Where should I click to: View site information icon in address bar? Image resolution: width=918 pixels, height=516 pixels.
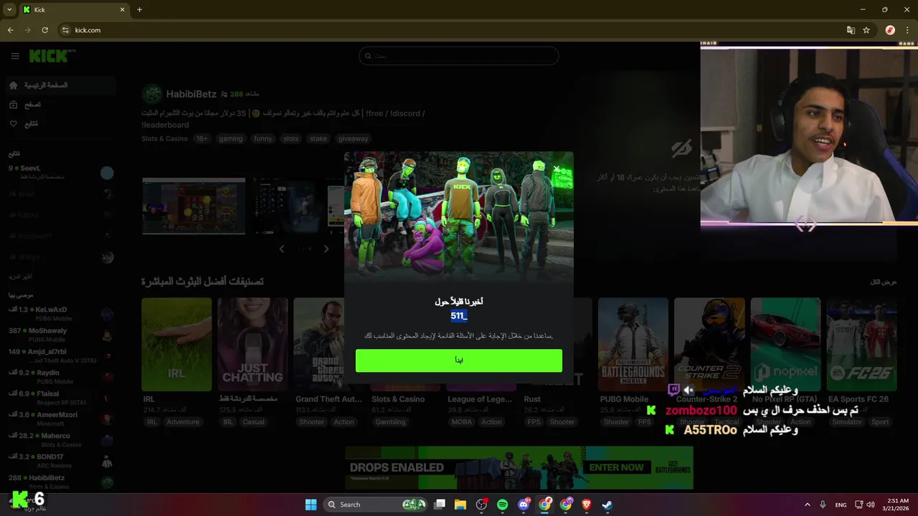65,30
